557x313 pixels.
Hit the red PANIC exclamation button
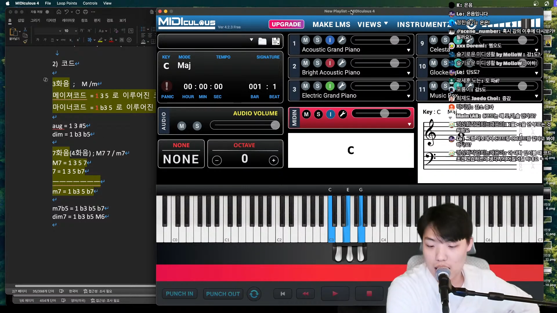pyautogui.click(x=167, y=86)
